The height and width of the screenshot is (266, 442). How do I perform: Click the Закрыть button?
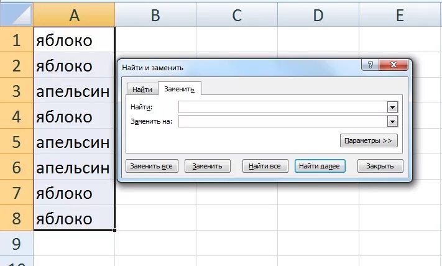point(380,166)
